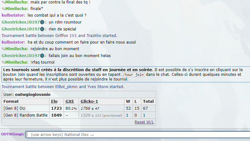Image resolution: width=250 pixels, height=141 pixels.
Task: Click the /tour join command code
Action: click(133, 75)
